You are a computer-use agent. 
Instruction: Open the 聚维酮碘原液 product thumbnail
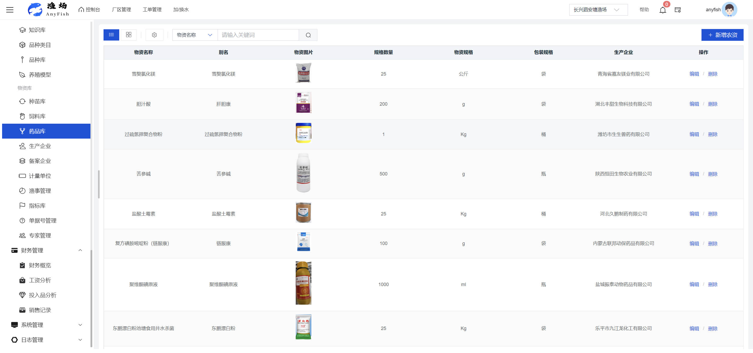(x=303, y=283)
